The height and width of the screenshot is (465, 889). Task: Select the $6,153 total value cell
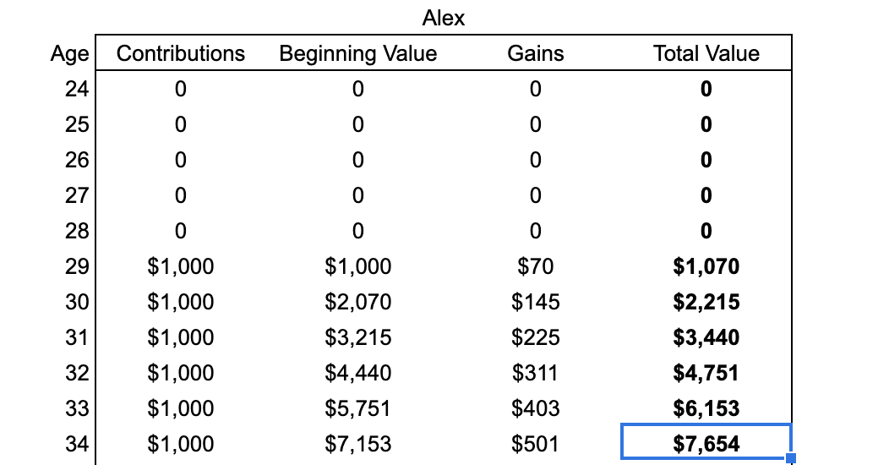706,408
